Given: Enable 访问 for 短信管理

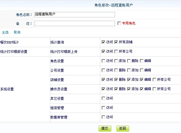Looking at the screenshot, I should (103, 108).
